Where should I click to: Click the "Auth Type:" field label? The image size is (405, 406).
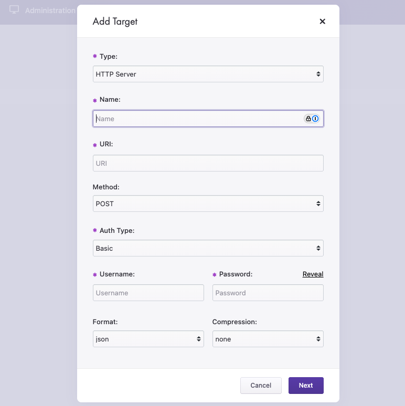(116, 230)
